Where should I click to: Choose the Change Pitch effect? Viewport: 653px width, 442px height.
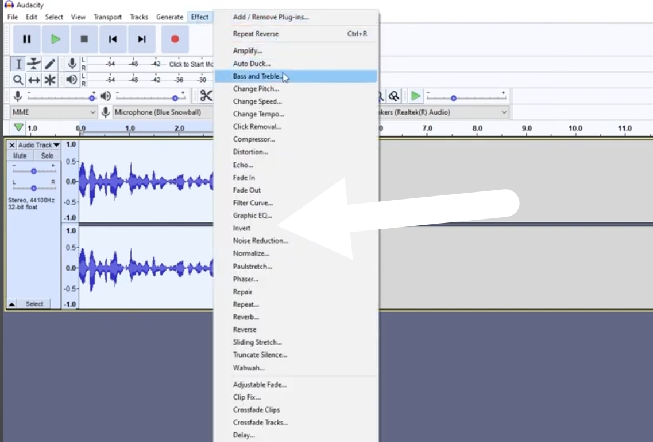point(296,88)
